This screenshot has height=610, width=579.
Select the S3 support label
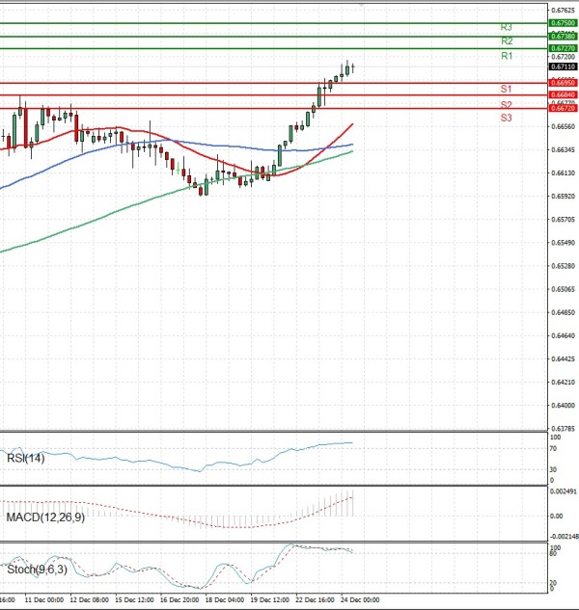(506, 118)
